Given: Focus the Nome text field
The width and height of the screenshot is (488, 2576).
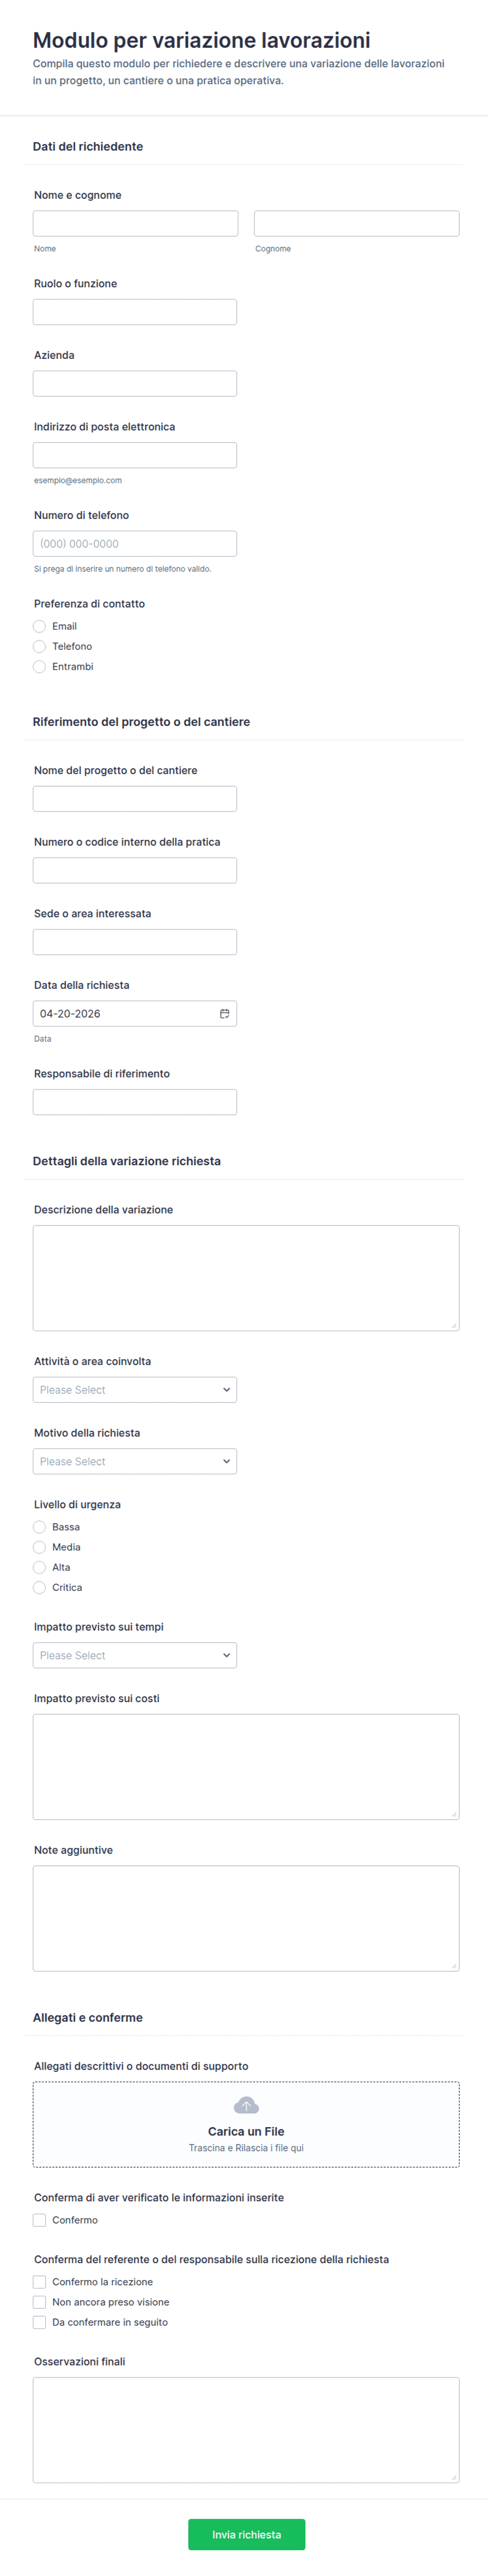Looking at the screenshot, I should click(x=135, y=223).
